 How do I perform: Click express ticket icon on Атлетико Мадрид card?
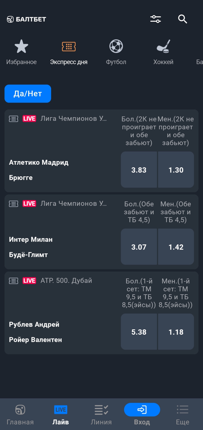14,119
